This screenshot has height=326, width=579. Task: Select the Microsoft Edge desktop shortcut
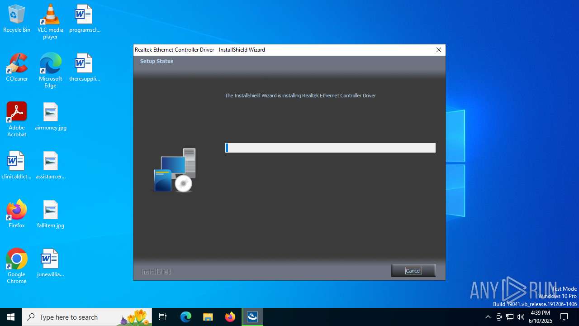(50, 71)
